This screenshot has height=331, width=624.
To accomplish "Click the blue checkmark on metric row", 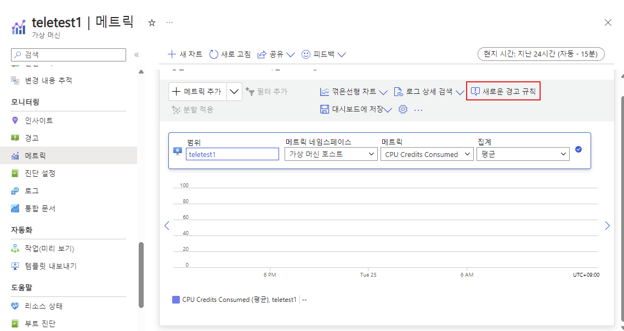I will 578,149.
